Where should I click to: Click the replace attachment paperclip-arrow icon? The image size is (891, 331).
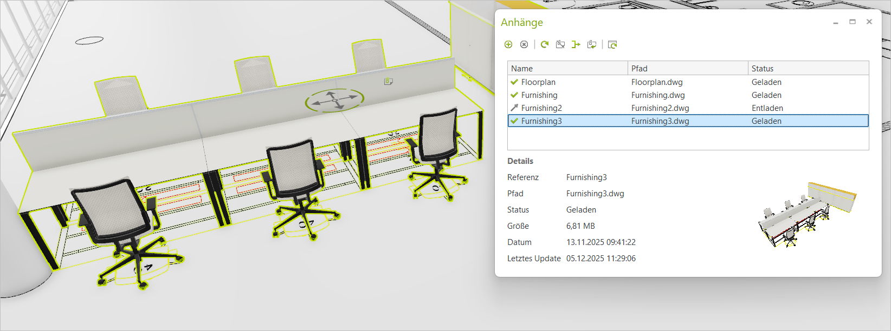tap(592, 44)
